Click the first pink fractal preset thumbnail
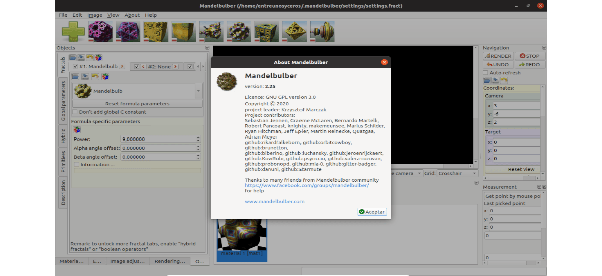 pyautogui.click(x=101, y=31)
